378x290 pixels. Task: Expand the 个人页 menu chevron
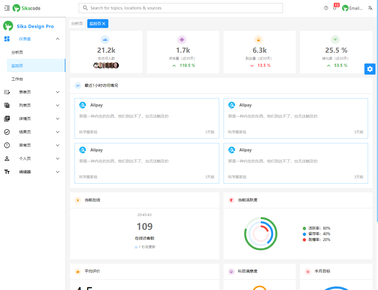(58, 159)
